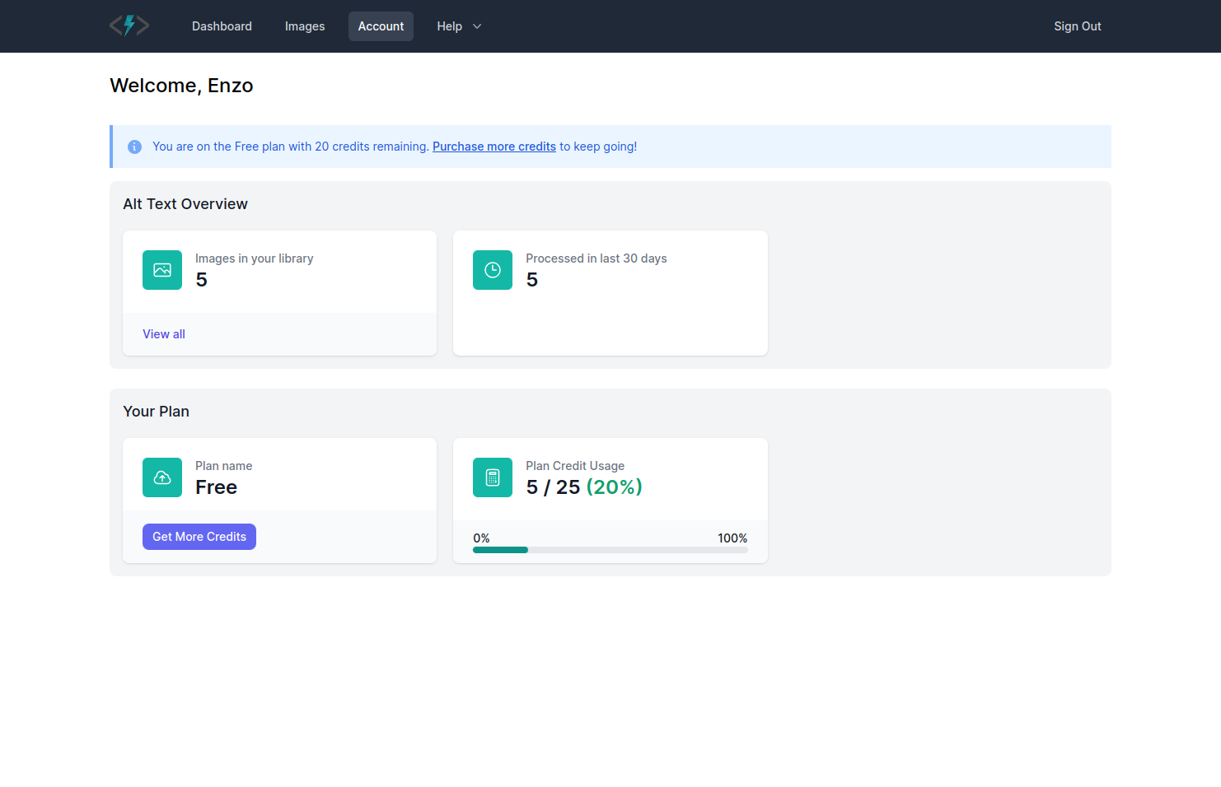This screenshot has height=787, width=1221.
Task: Click the calculator credit usage icon
Action: tap(493, 477)
